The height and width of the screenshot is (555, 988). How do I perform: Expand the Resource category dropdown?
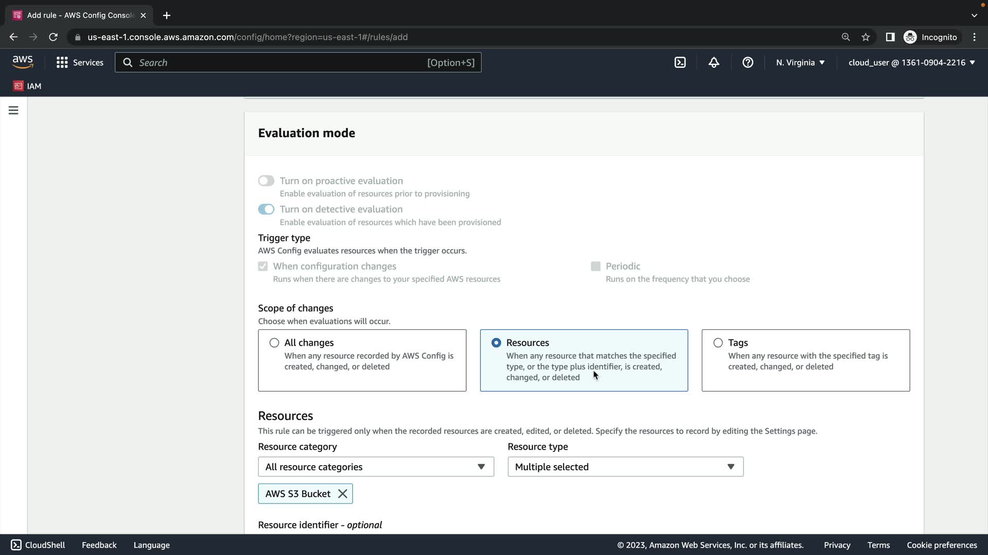pyautogui.click(x=376, y=467)
